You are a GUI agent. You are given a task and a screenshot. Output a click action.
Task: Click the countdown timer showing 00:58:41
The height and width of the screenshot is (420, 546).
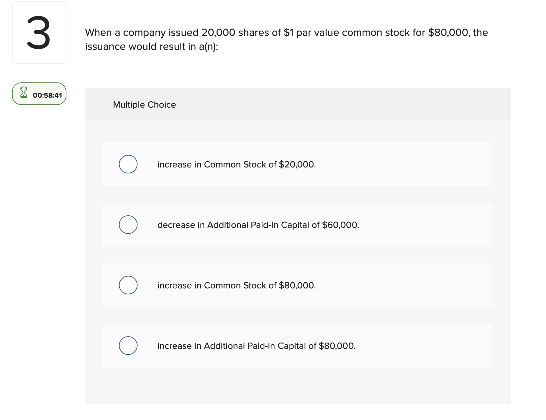(x=47, y=94)
